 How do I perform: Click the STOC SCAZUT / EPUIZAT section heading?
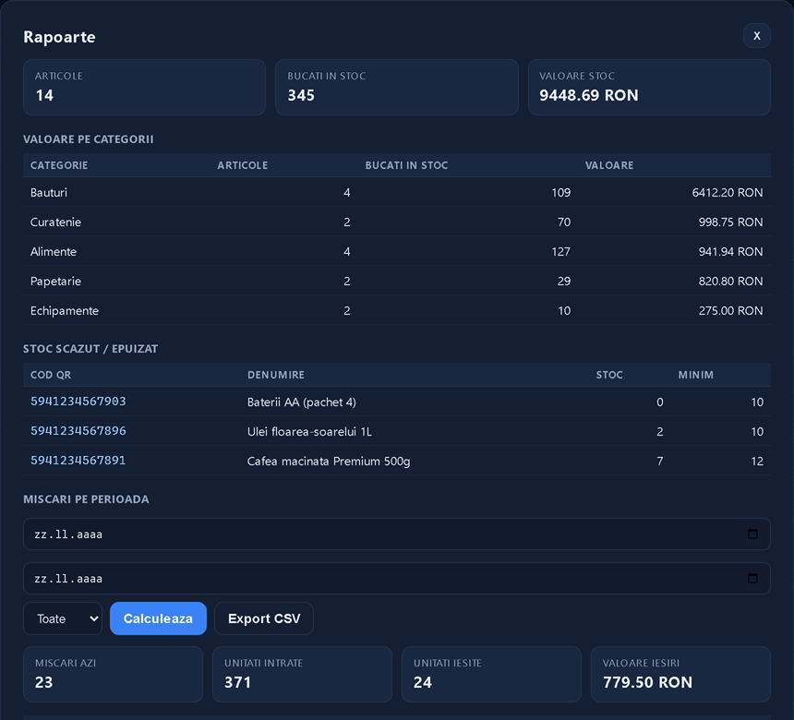[x=90, y=349]
